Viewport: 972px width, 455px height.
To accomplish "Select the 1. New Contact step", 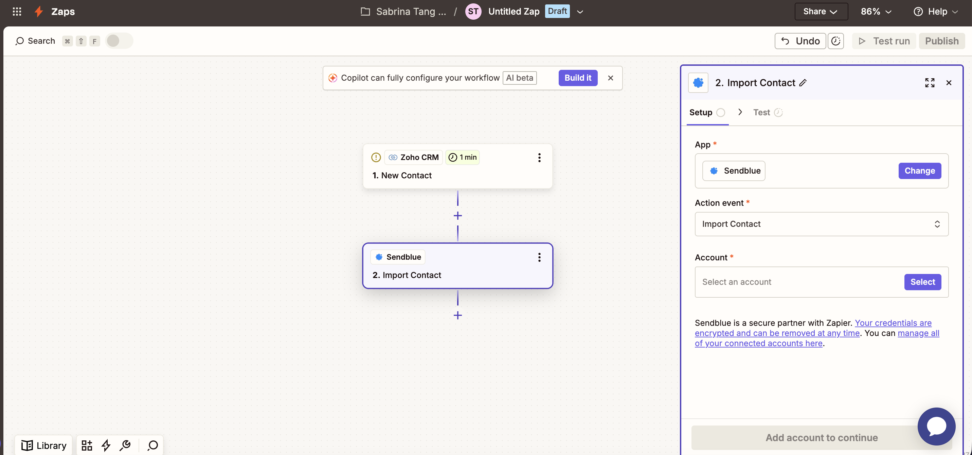I will 458,166.
